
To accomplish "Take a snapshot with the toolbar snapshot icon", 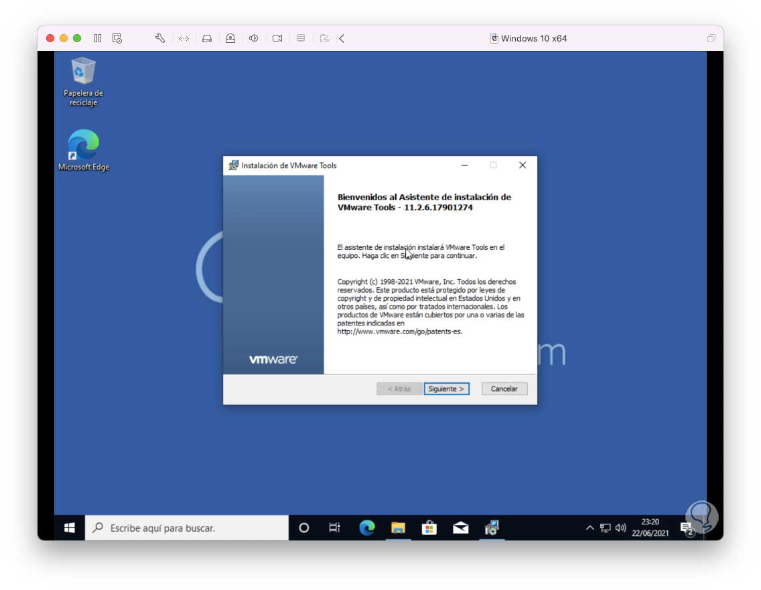I will click(x=117, y=38).
